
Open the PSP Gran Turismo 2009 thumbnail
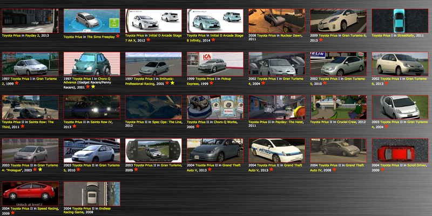(153, 151)
